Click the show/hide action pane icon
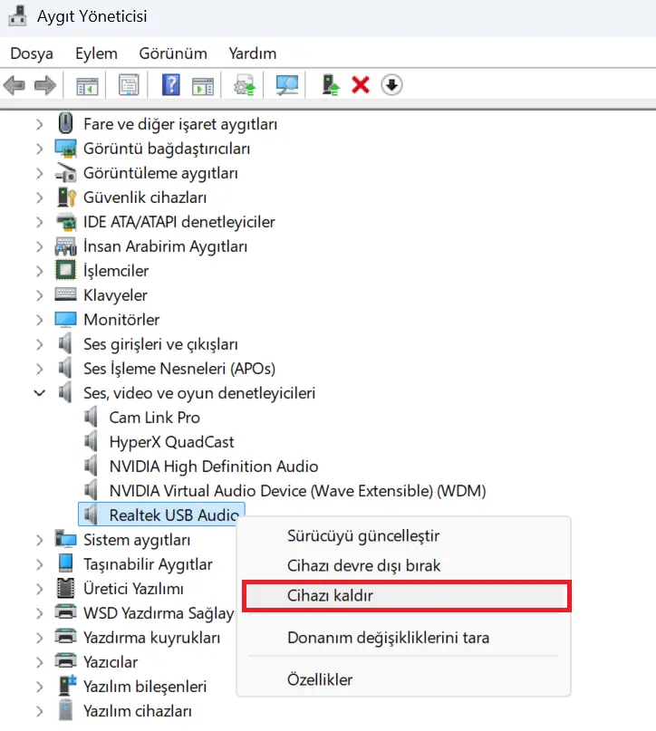656x731 pixels. [203, 85]
